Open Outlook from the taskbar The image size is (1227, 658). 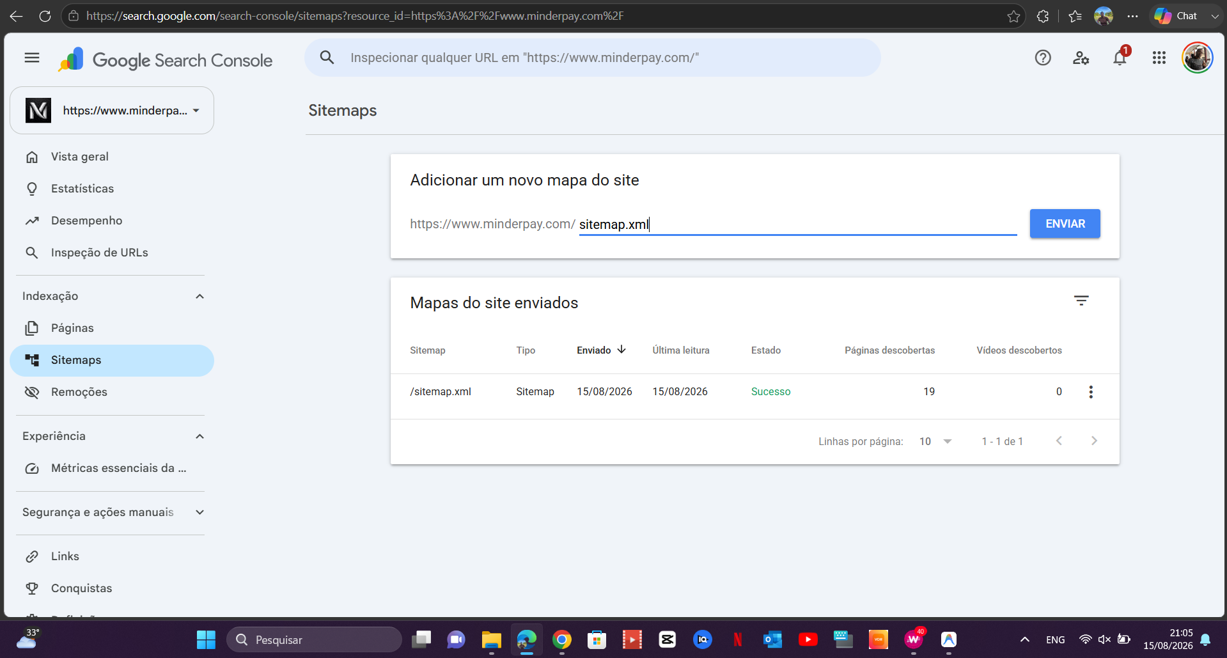pyautogui.click(x=773, y=639)
